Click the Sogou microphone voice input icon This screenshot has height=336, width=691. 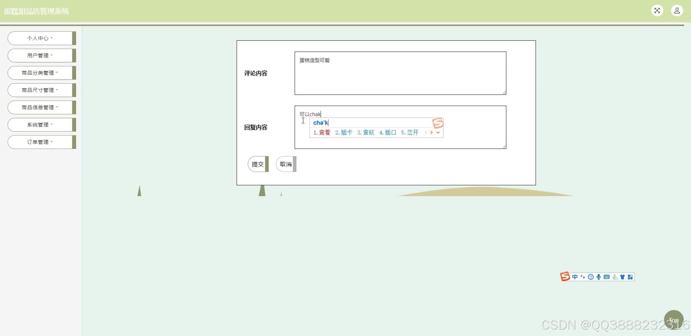click(x=599, y=277)
